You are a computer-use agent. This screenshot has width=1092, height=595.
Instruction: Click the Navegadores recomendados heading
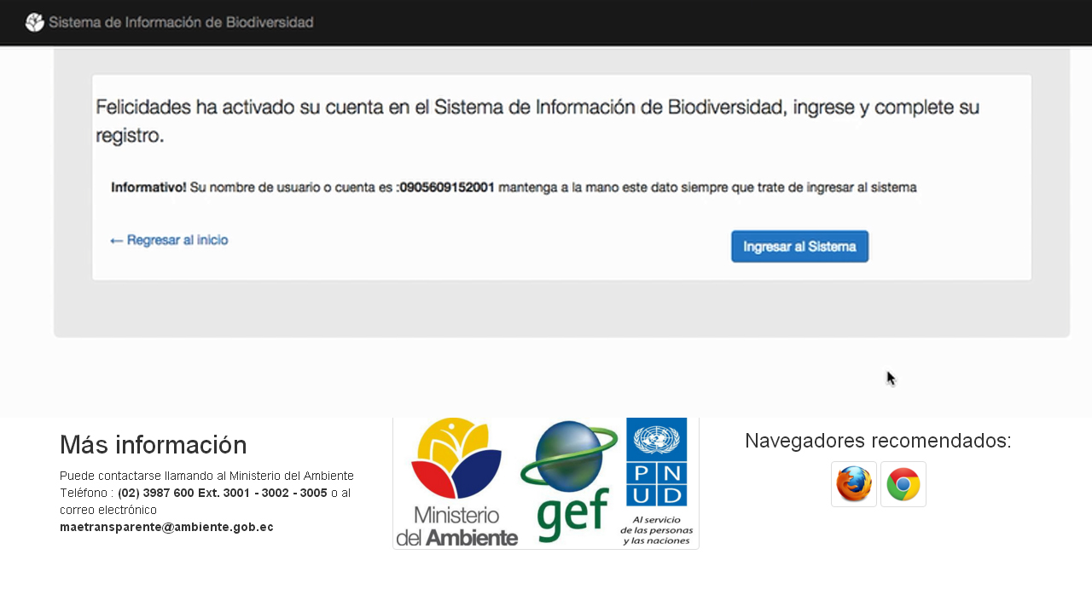click(x=878, y=441)
